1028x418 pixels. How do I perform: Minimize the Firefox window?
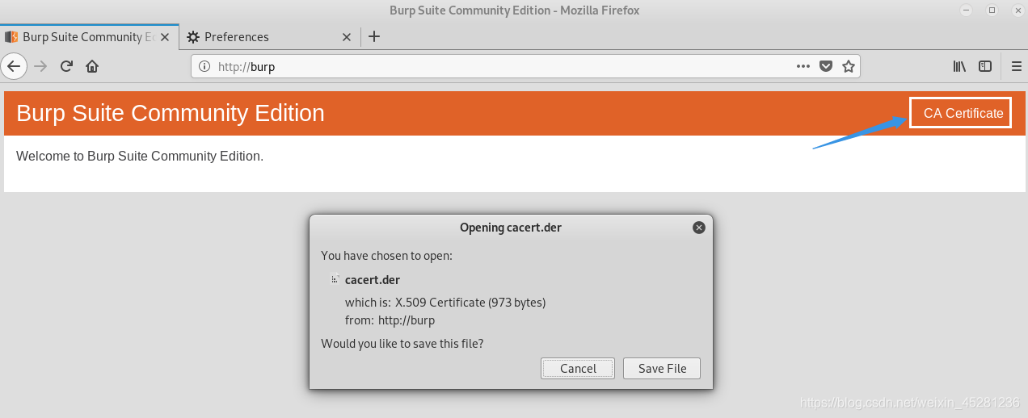pos(967,10)
